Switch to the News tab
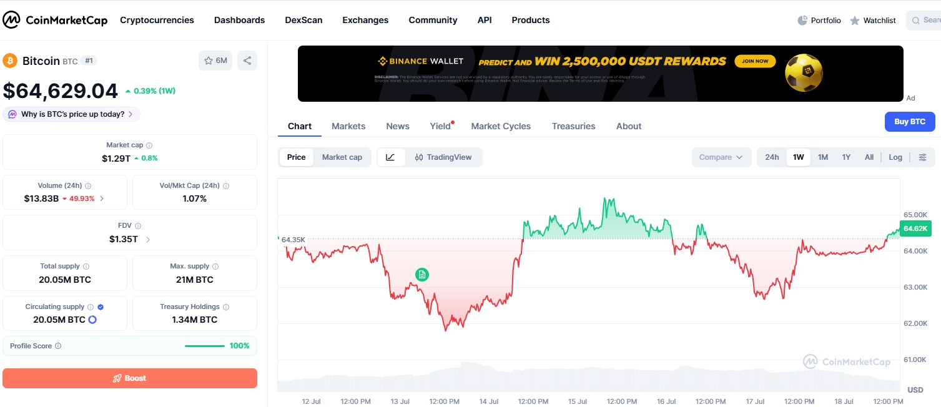 pyautogui.click(x=398, y=126)
